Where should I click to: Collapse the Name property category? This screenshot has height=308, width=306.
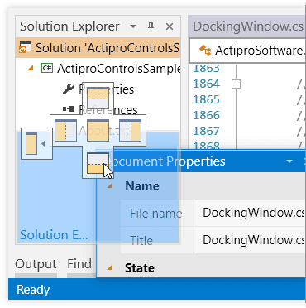point(110,186)
